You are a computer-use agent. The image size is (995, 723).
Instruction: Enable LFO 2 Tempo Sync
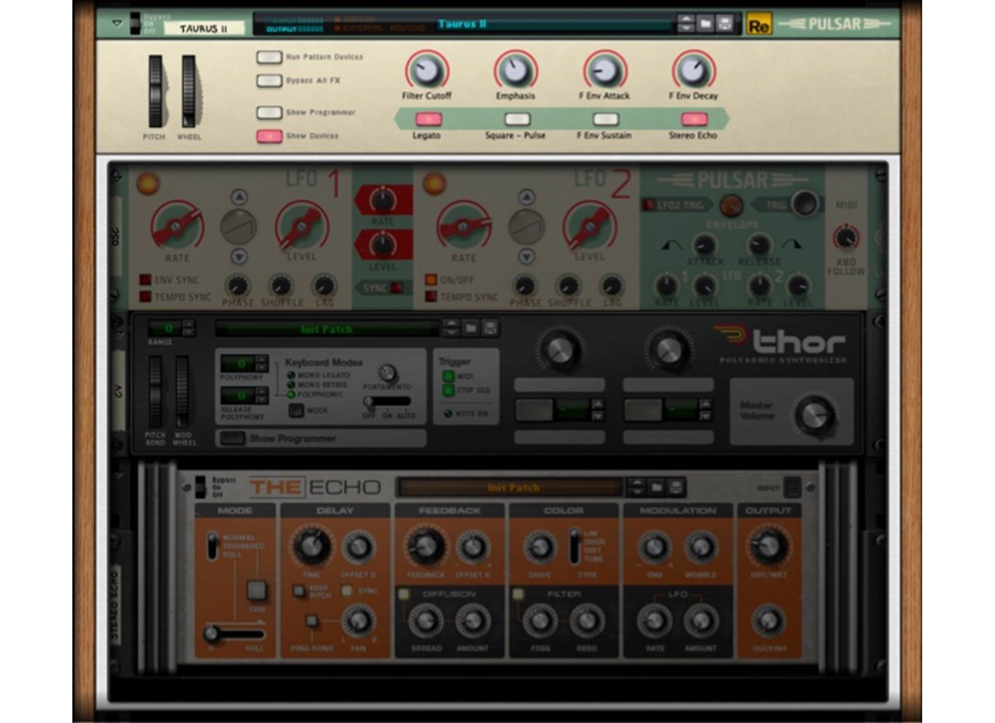click(x=431, y=296)
